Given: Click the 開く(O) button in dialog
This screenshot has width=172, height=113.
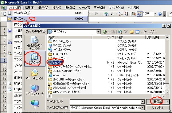Looking at the screenshot, I should click(x=156, y=102).
